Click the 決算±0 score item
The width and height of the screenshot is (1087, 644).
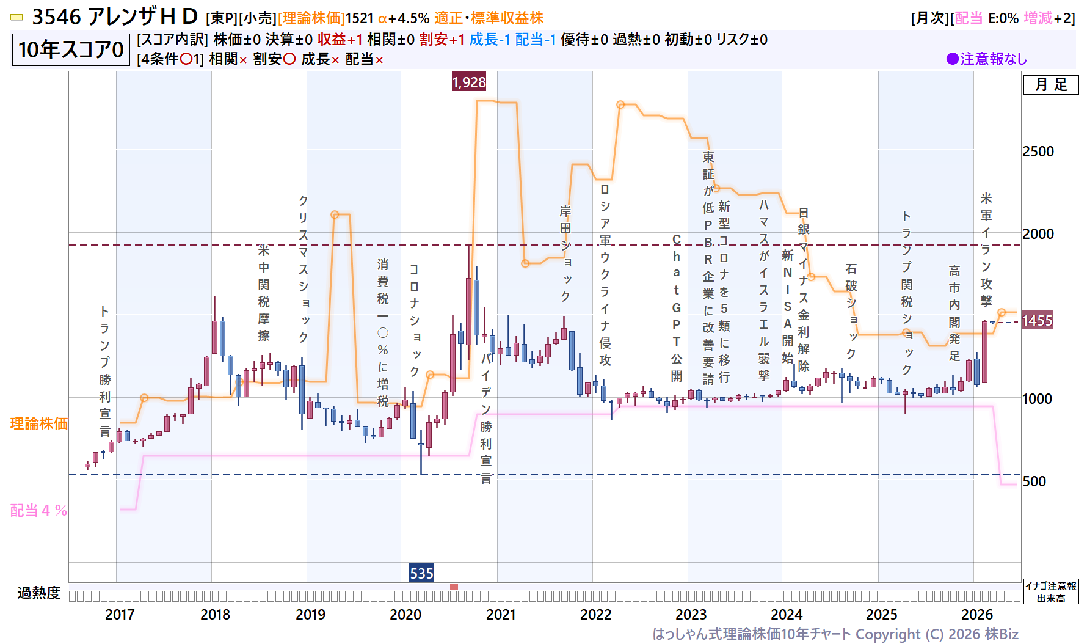(x=289, y=40)
